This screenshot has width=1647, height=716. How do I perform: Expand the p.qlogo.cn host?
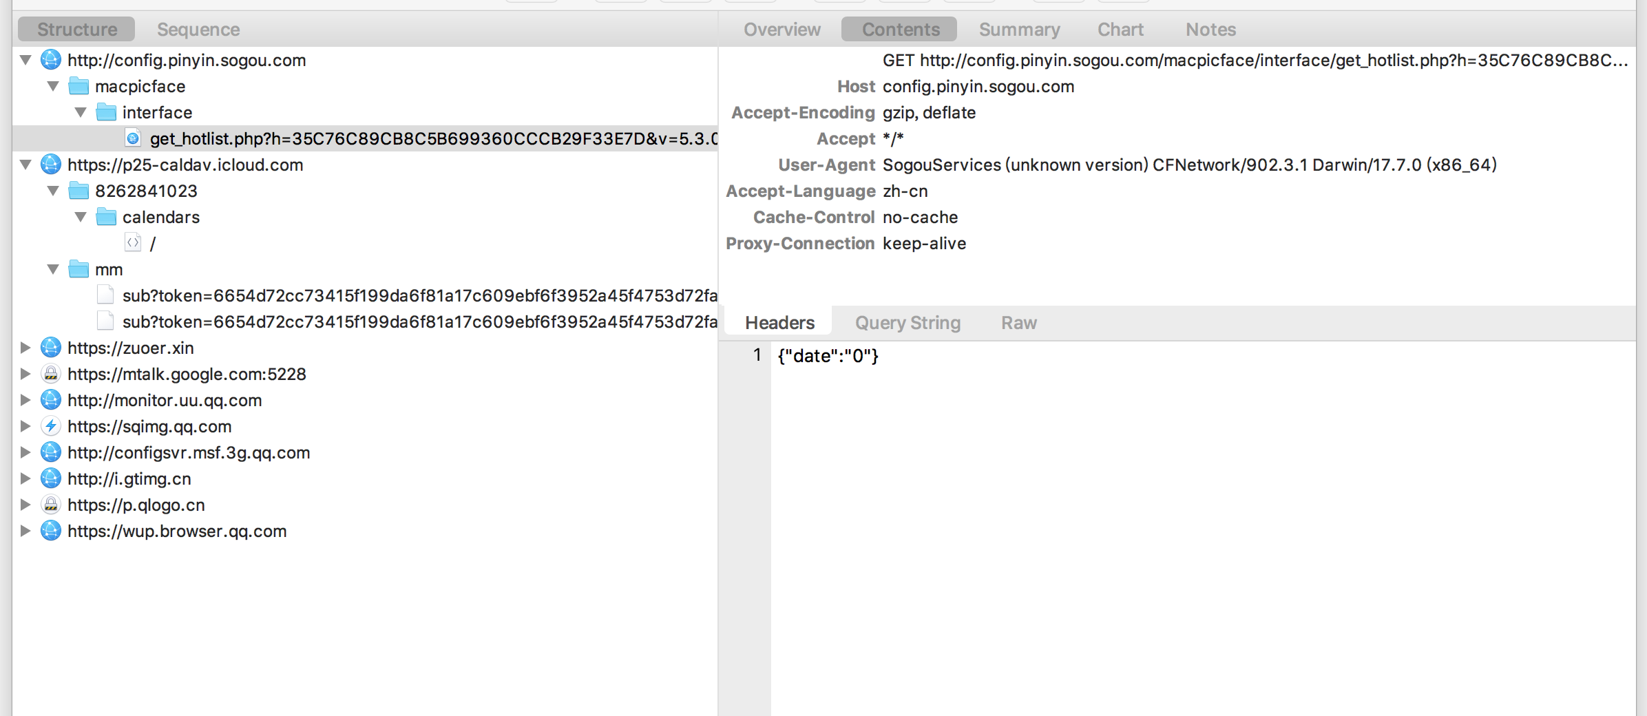point(25,505)
